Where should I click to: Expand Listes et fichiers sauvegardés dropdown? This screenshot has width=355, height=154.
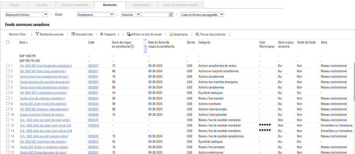tap(222, 15)
